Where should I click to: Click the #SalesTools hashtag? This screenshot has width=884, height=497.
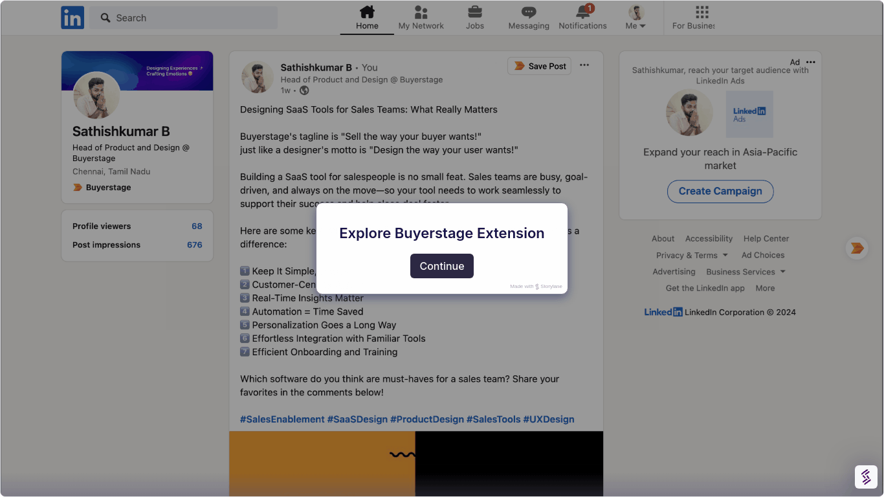click(494, 419)
